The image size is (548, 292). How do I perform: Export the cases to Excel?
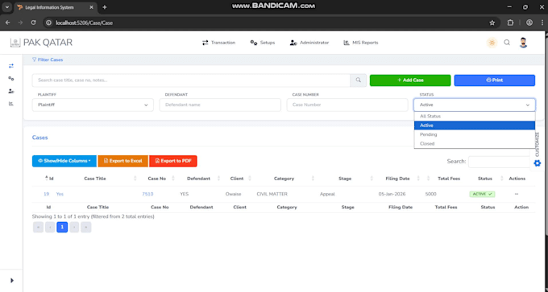click(x=123, y=161)
